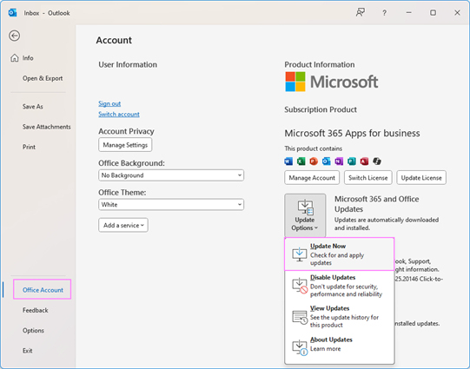Select View Updates menu entry

340,317
